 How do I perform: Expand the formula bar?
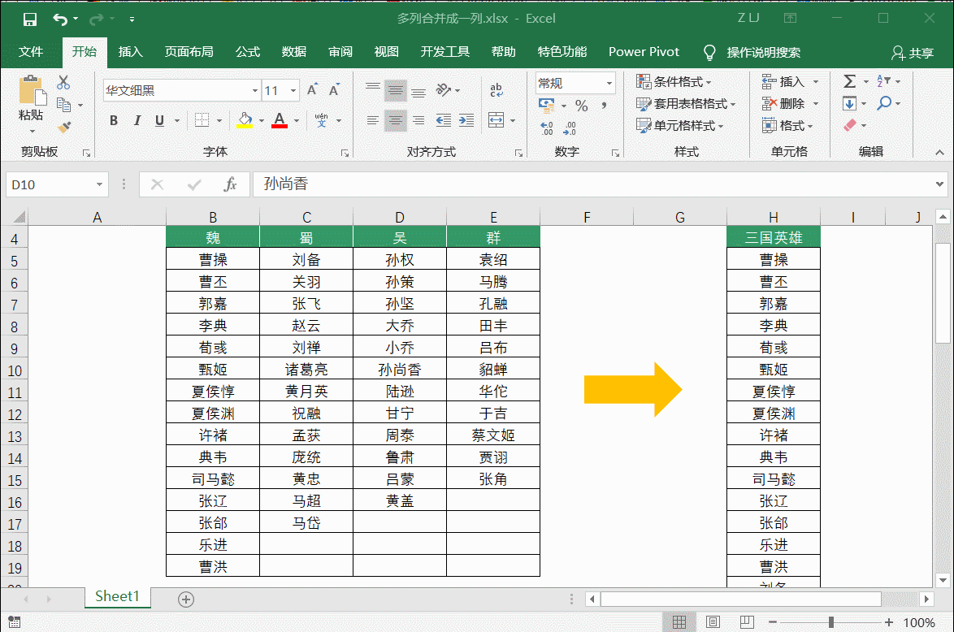click(939, 184)
